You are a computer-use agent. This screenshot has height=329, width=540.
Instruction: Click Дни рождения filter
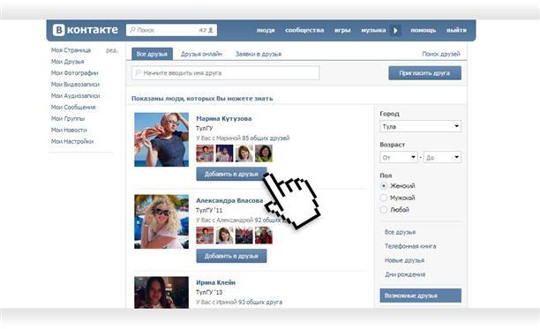405,274
